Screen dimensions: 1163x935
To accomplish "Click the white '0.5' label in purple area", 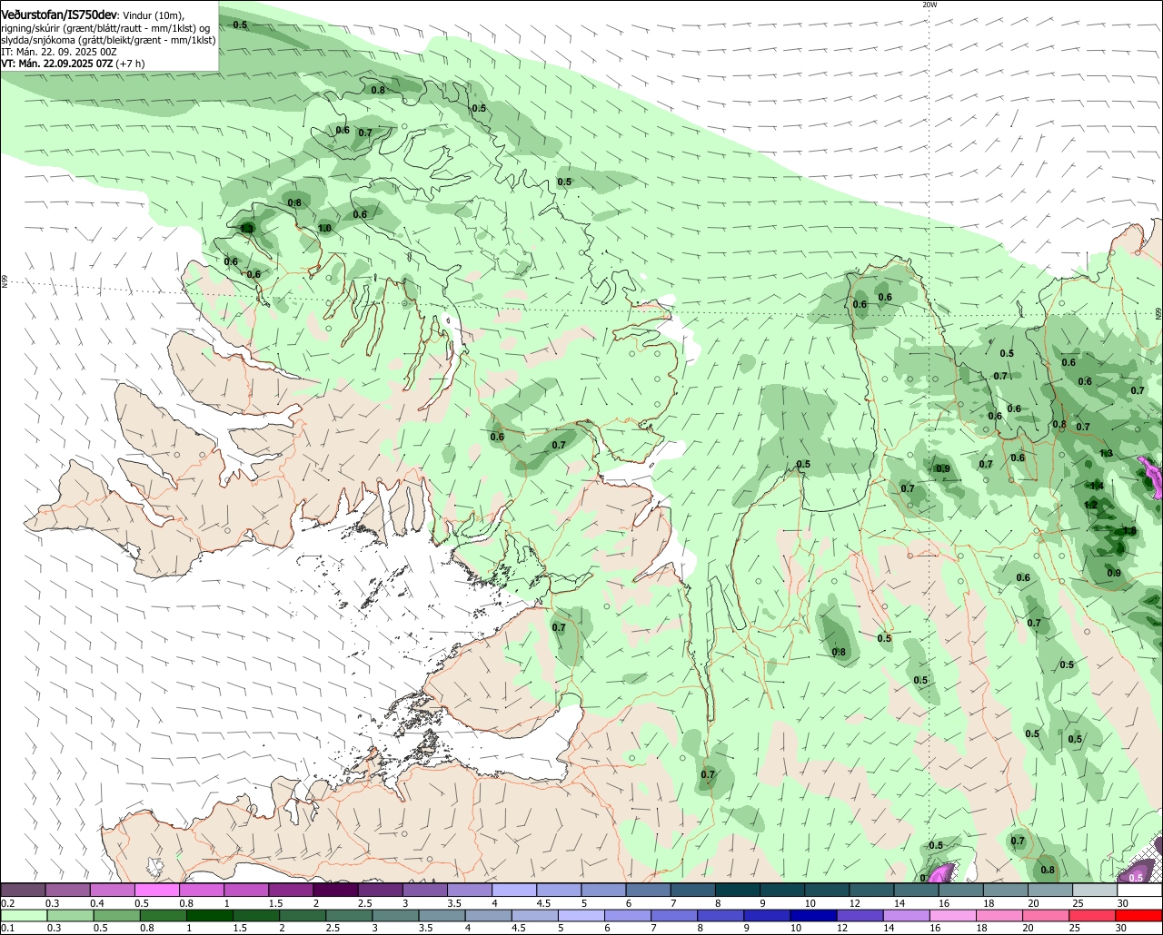I will [1136, 878].
